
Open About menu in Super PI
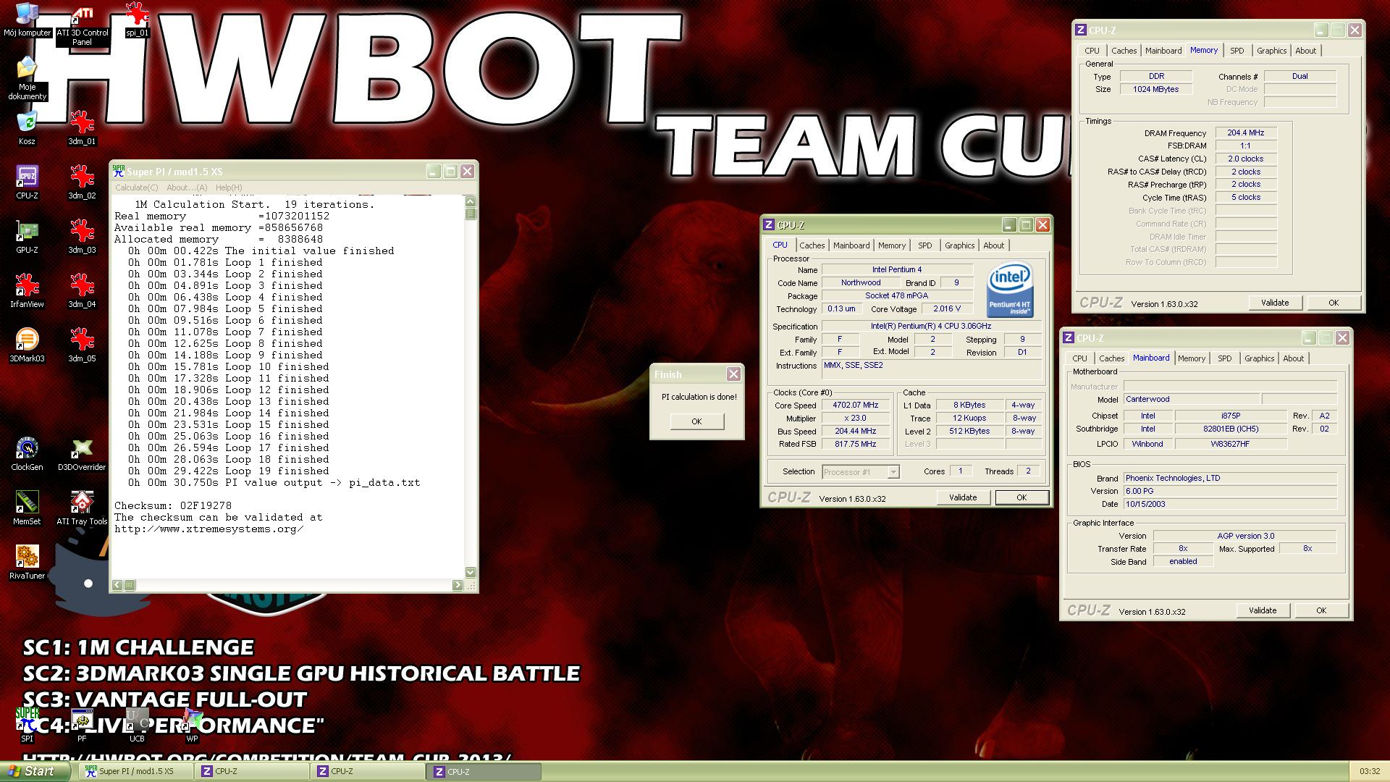click(187, 188)
